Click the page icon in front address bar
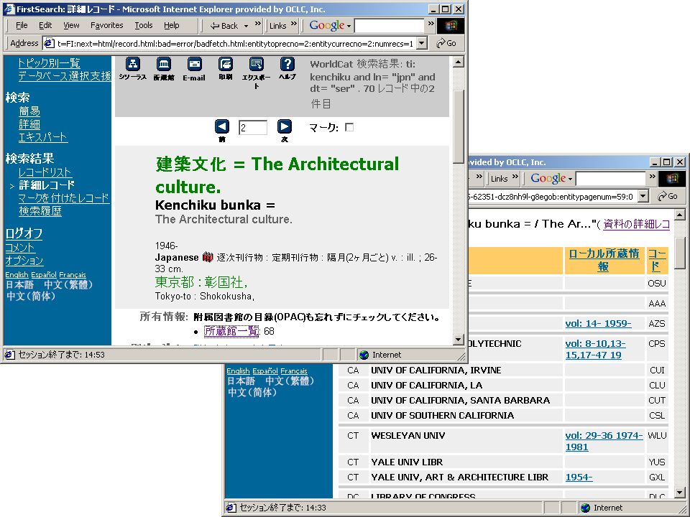Screen dimensions: 690x517 click(x=50, y=43)
